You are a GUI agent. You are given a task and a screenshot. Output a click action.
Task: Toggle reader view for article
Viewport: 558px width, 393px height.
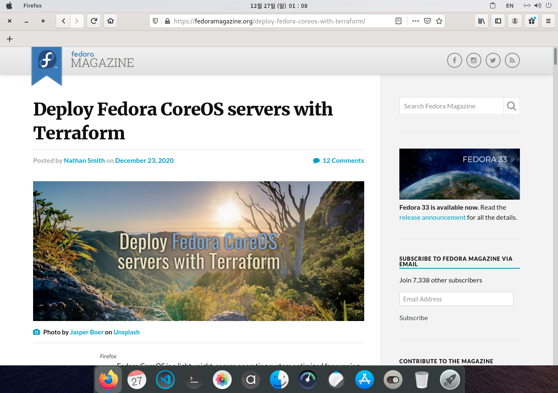399,21
